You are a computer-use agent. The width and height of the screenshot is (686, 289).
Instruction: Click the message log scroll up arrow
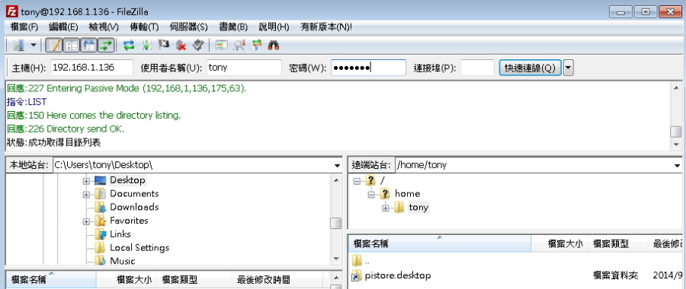click(x=676, y=87)
